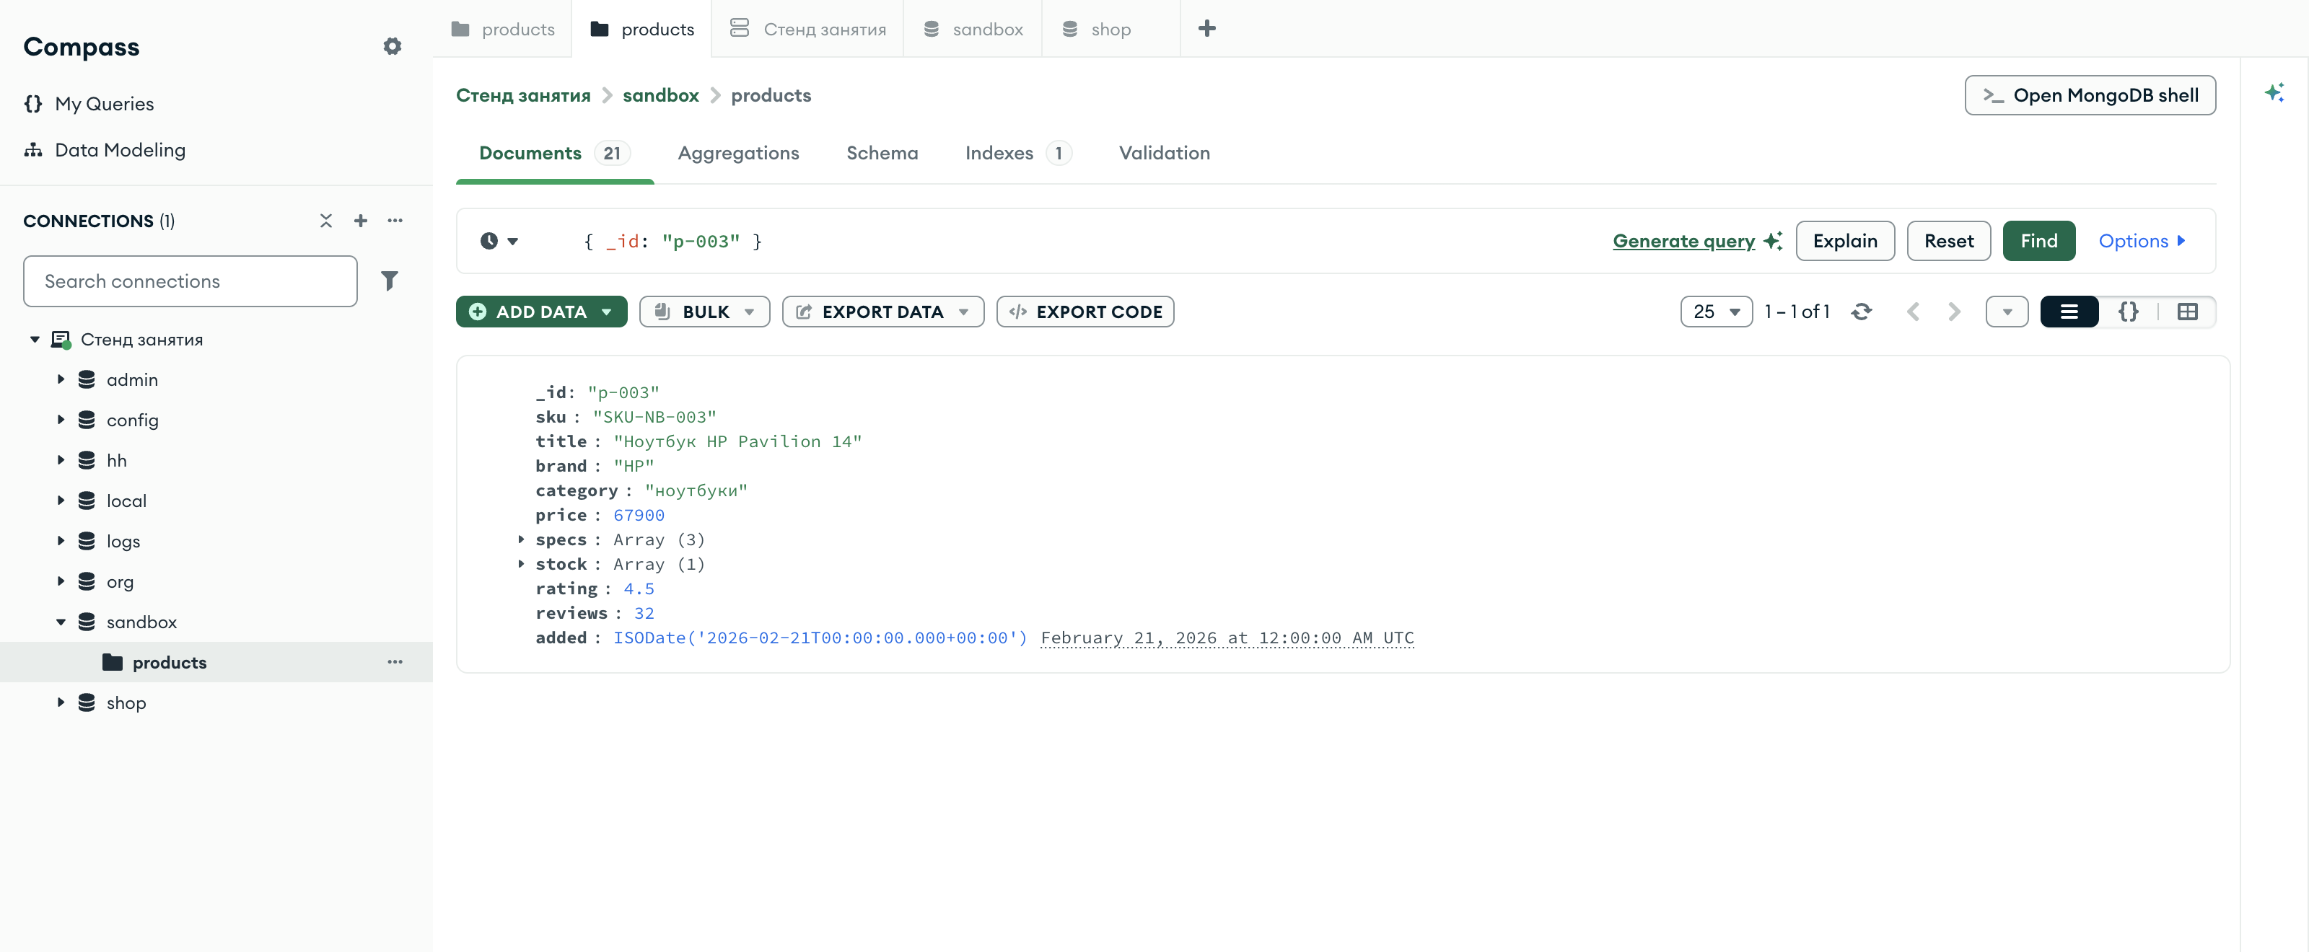
Task: Open view options dropdown caret
Action: [x=2007, y=312]
